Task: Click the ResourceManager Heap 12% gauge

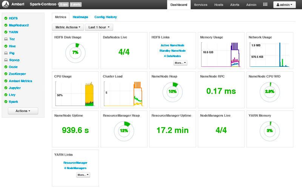Action: pos(124,131)
